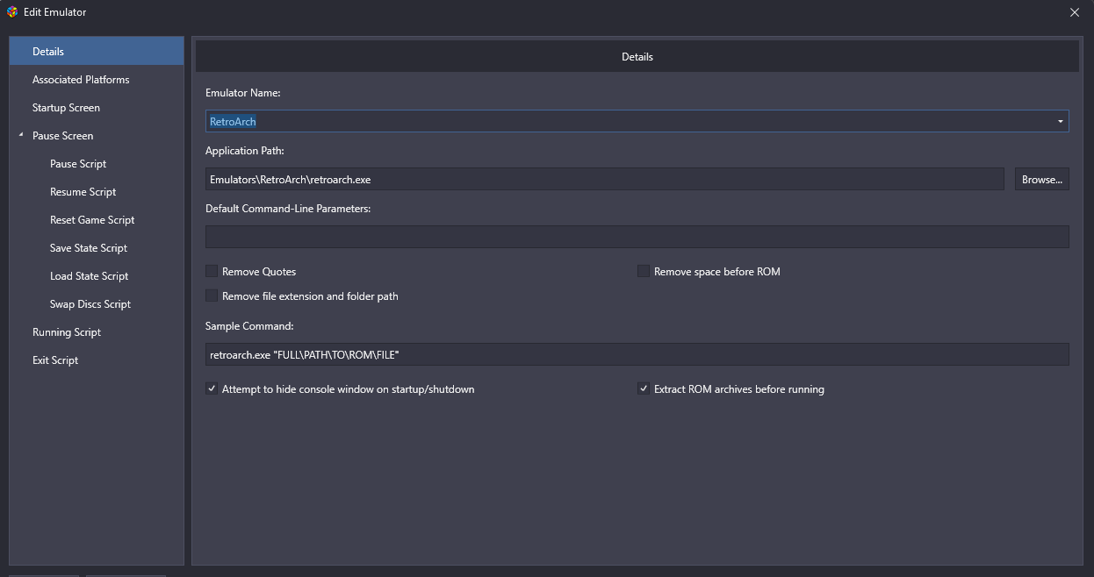Open the Reset Game Script page

[92, 220]
